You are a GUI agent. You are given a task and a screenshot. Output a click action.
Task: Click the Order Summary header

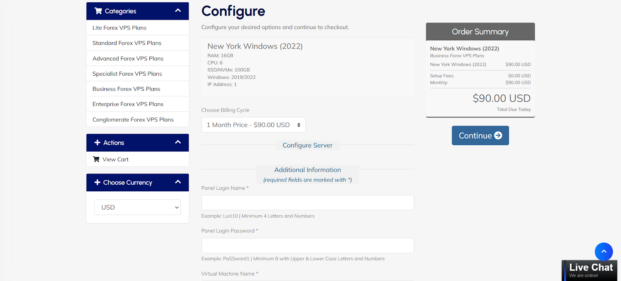[x=480, y=32]
